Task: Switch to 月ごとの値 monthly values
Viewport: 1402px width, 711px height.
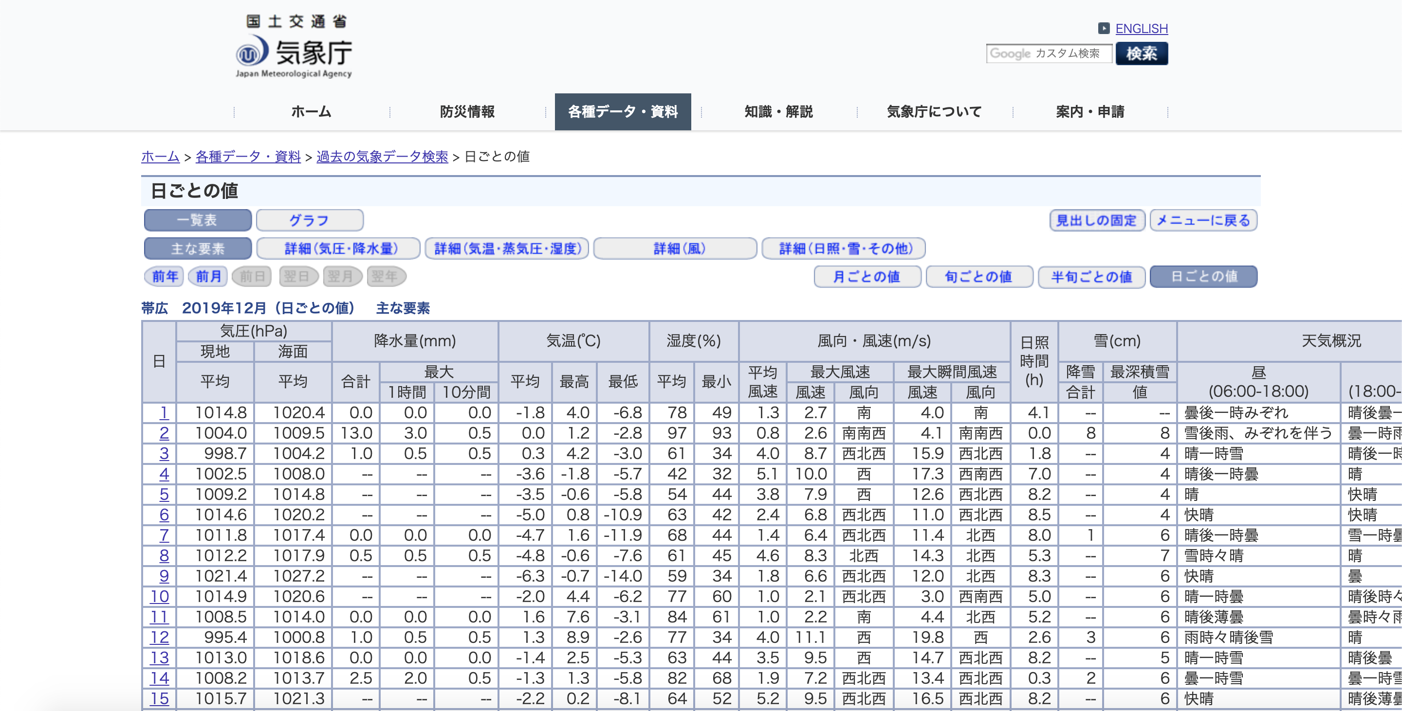Action: tap(867, 276)
